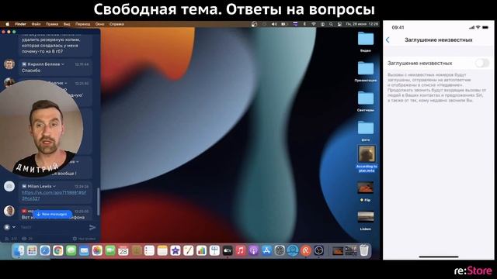Open the Переход menu
Image resolution: width=497 pixels, height=279 pixels.
83,24
